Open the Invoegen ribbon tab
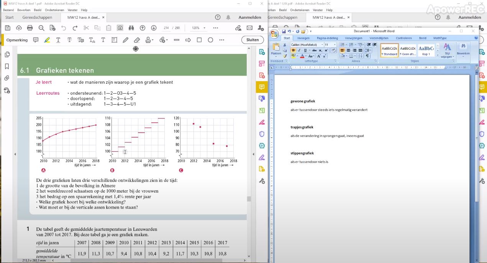Screen dimensions: 487x263 click(303, 38)
